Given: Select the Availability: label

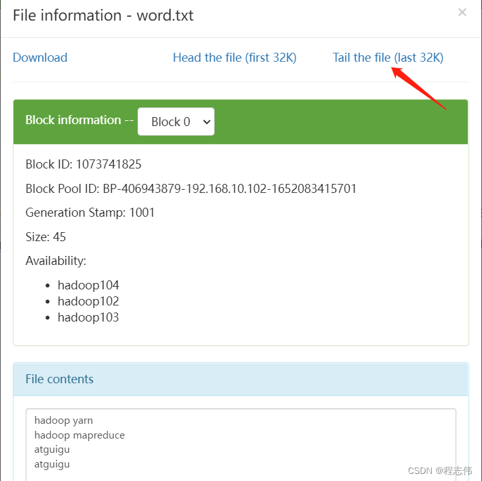Looking at the screenshot, I should click(x=56, y=261).
